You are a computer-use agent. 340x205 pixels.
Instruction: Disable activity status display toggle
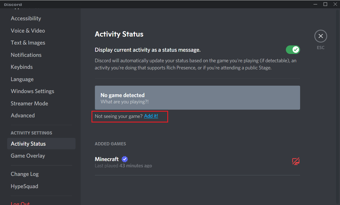(x=293, y=49)
